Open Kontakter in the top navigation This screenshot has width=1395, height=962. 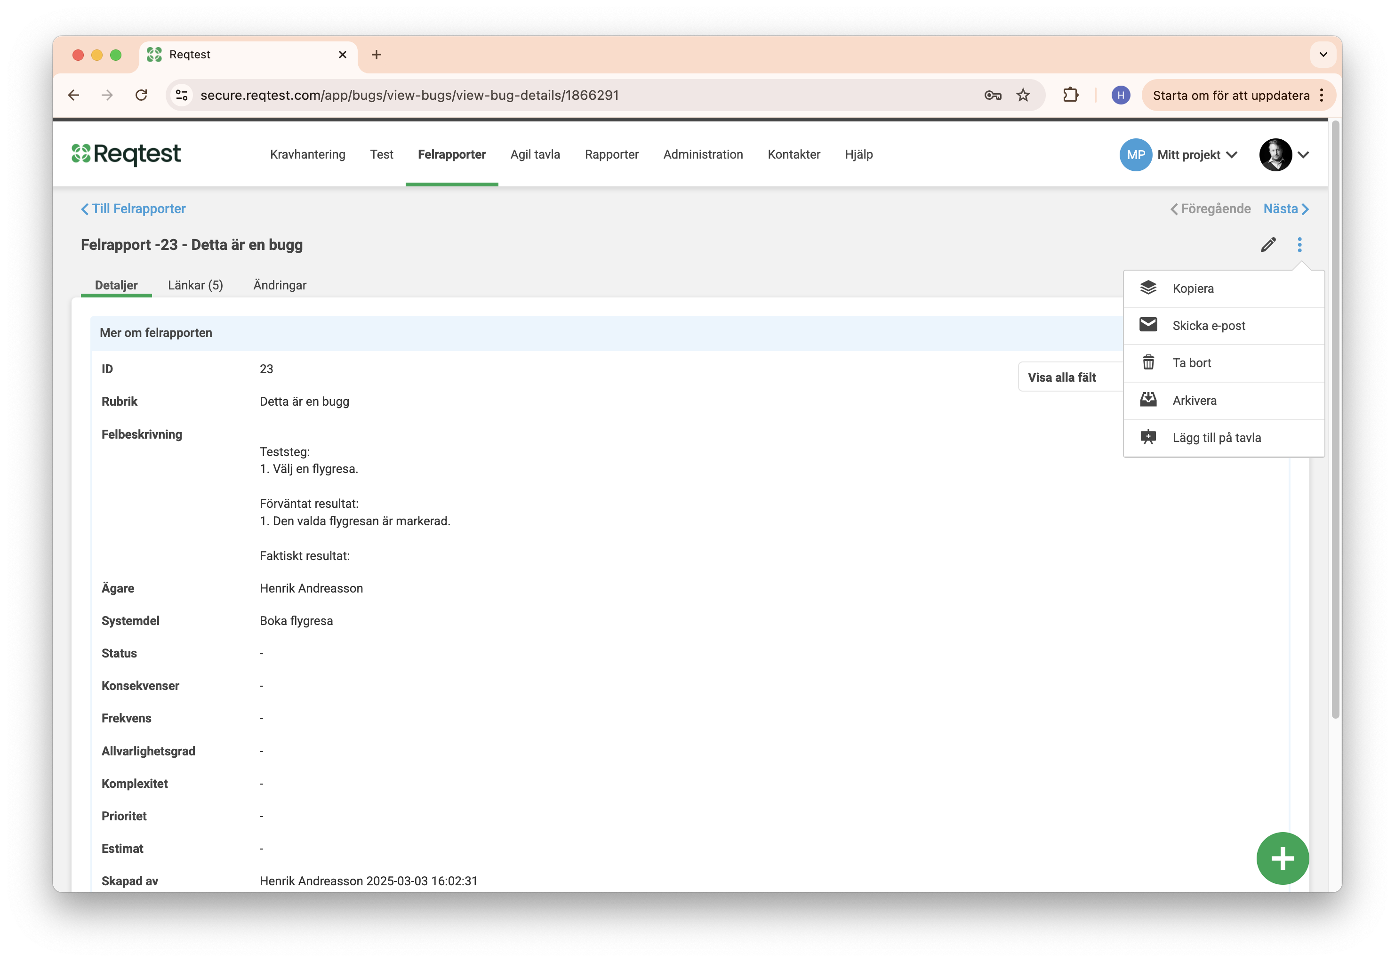pos(794,154)
